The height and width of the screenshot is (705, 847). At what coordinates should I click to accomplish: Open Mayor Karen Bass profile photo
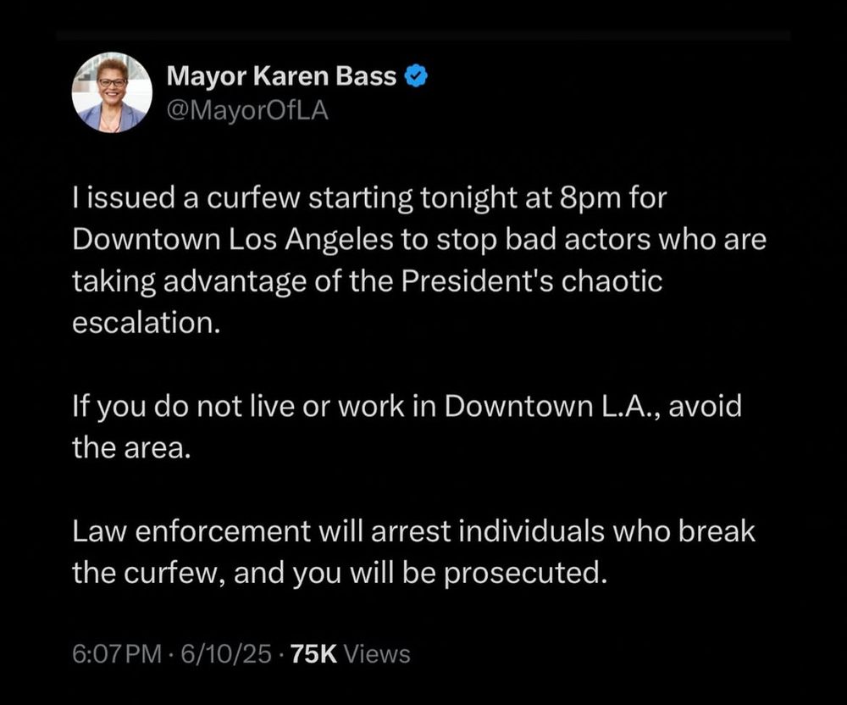pos(113,92)
